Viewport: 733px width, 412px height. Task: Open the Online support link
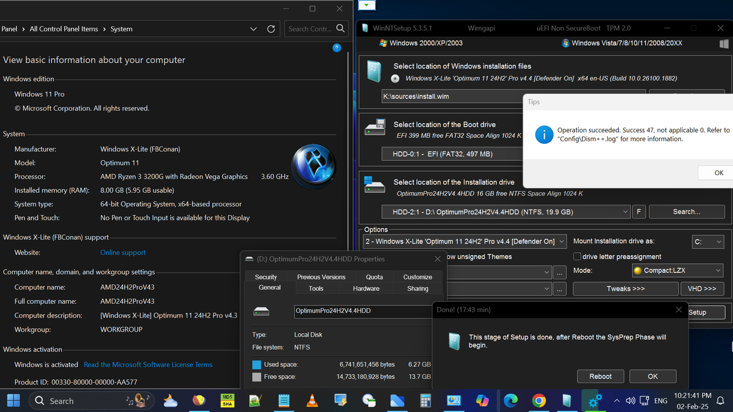coord(123,252)
